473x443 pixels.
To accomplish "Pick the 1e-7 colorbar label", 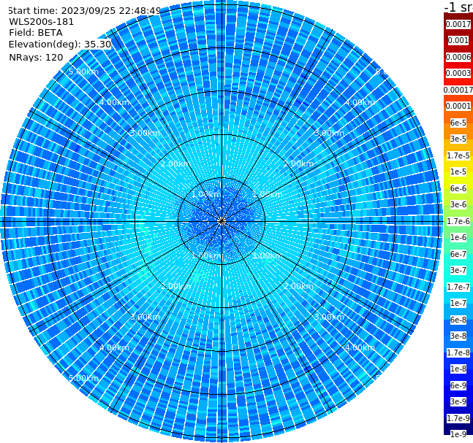I will [x=458, y=303].
